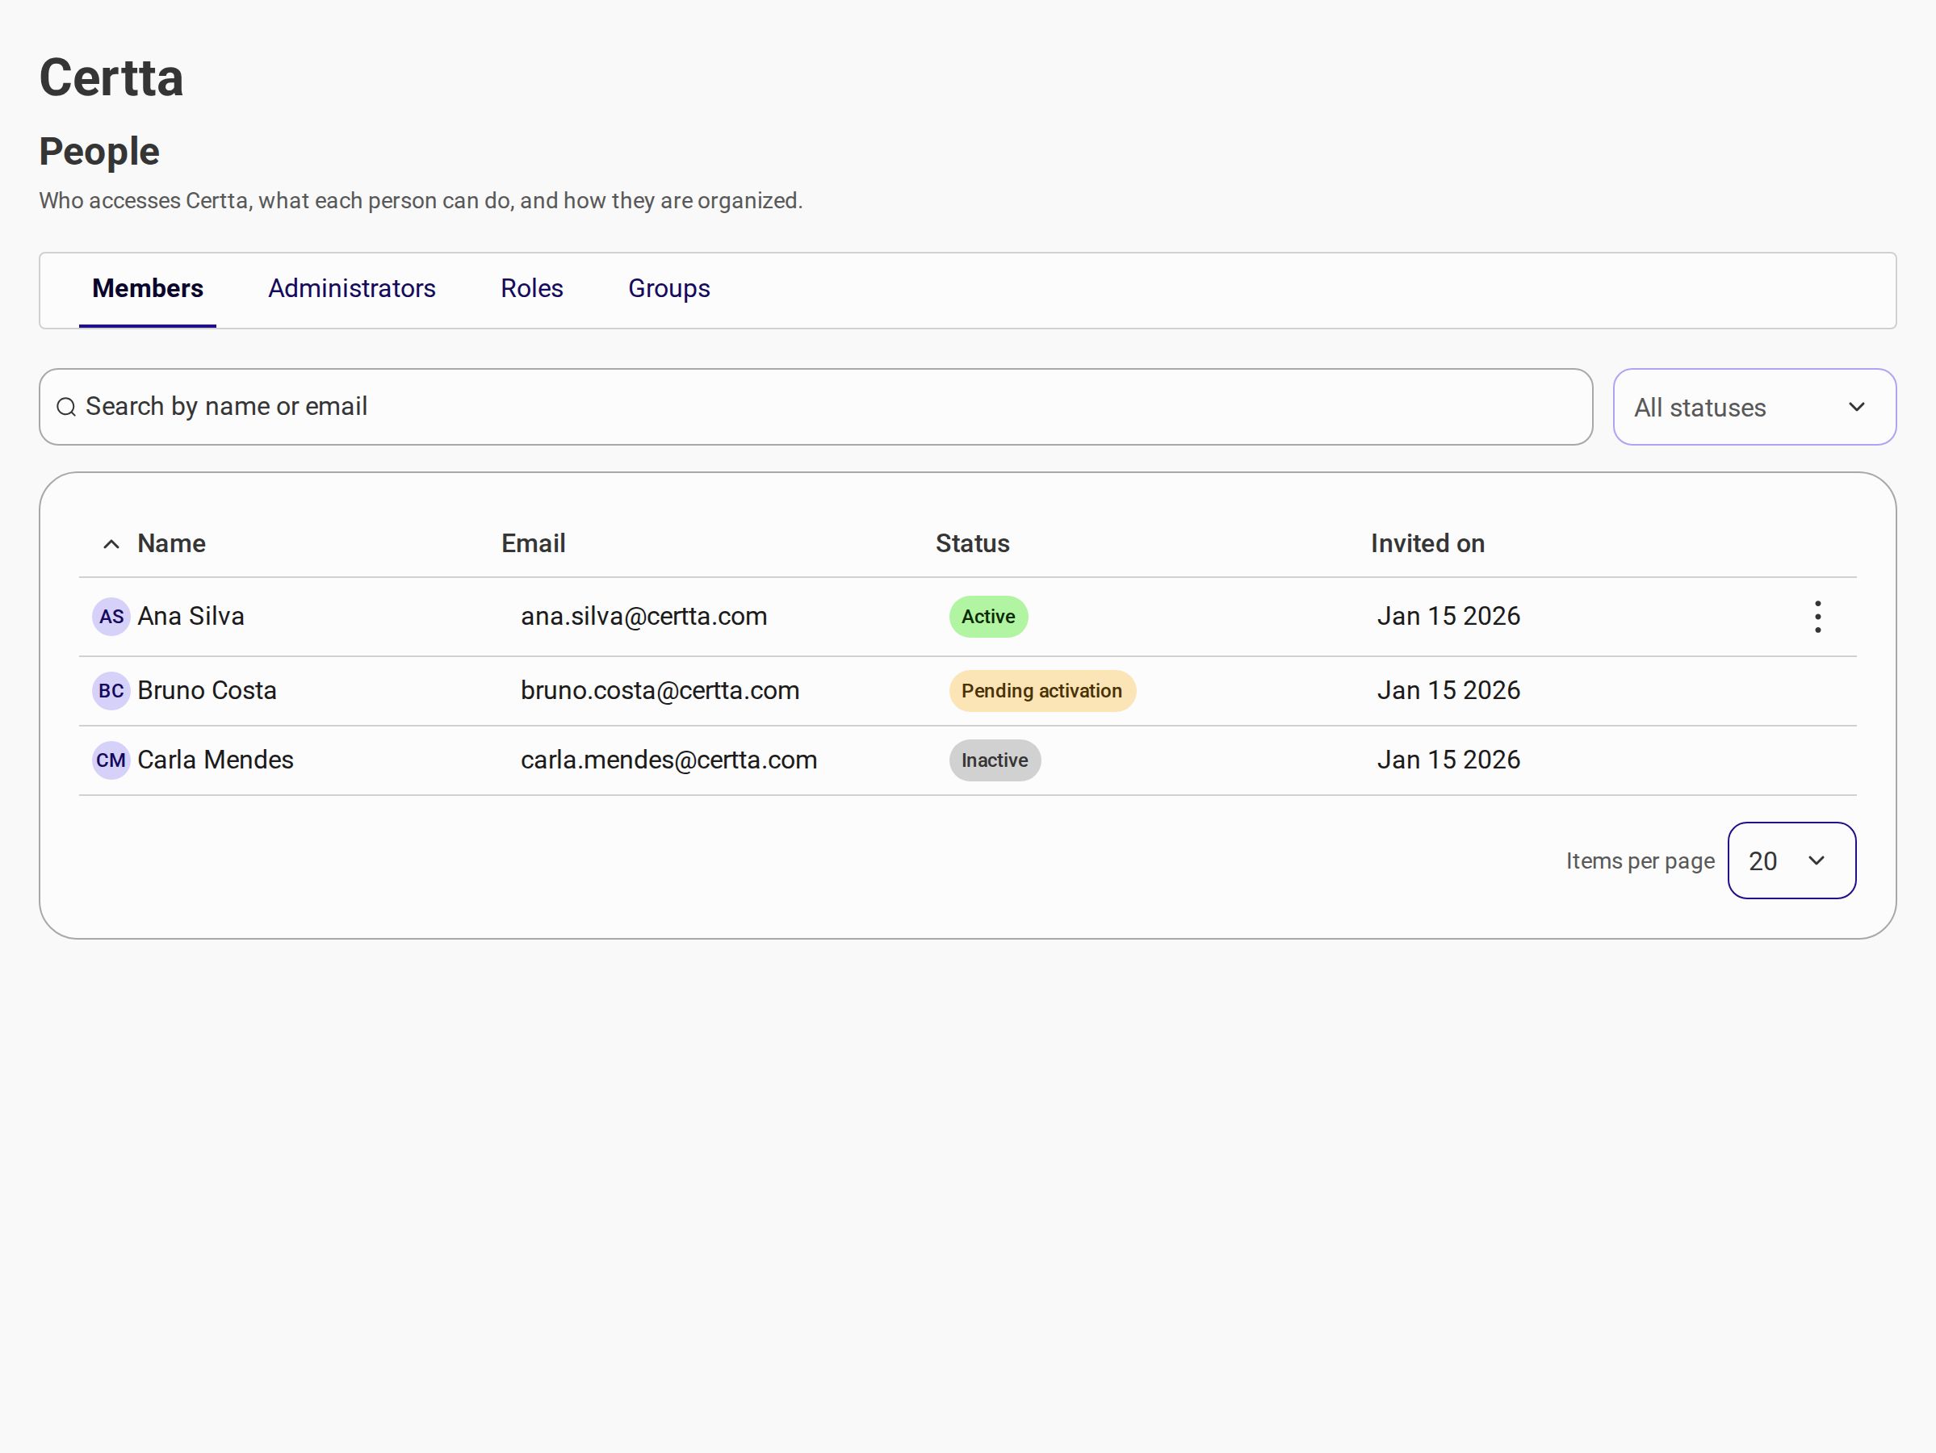Click Bruno Costa's Jan 15 2026 date
The height and width of the screenshot is (1453, 1936).
1448,691
